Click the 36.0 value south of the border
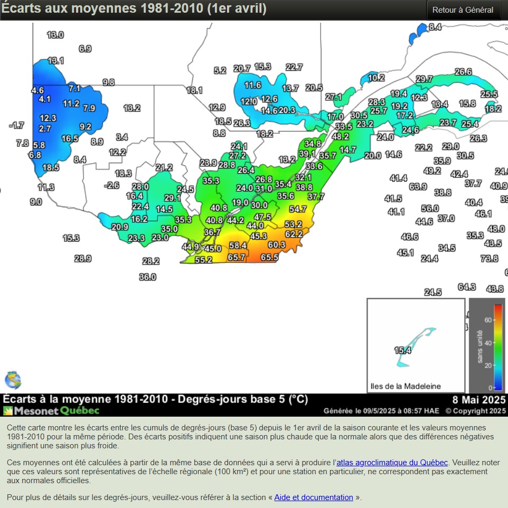 coord(147,277)
